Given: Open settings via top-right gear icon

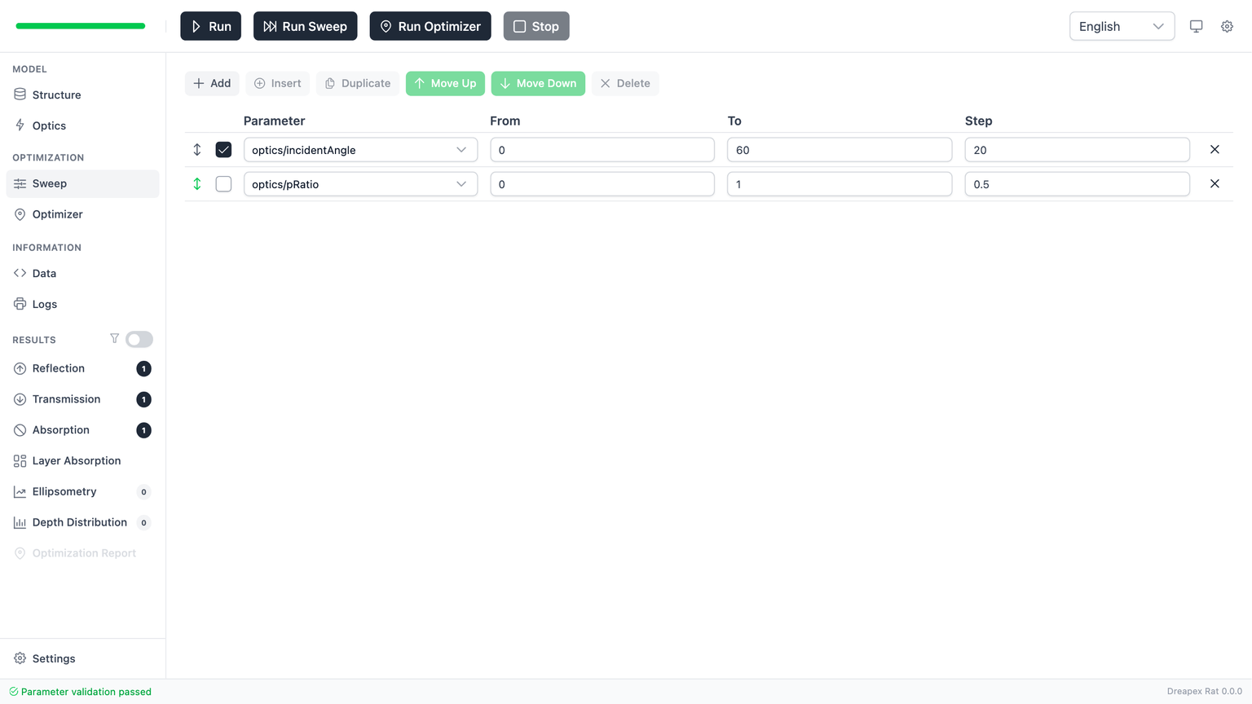Looking at the screenshot, I should [x=1227, y=26].
